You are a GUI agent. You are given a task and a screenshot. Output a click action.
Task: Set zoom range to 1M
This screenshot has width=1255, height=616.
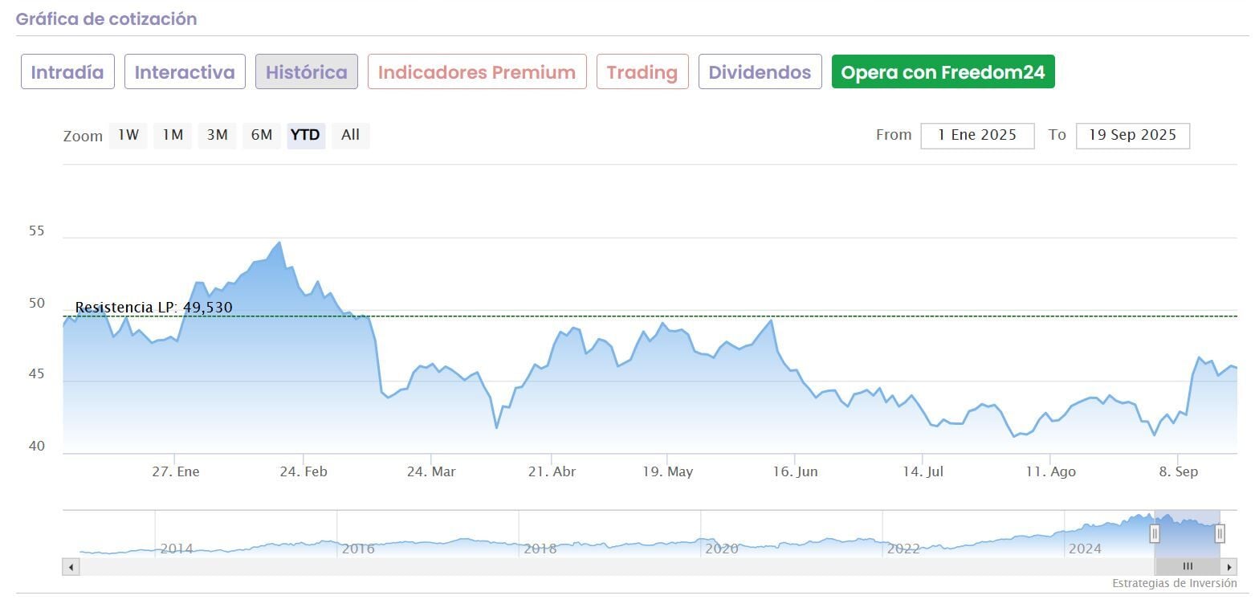(173, 135)
